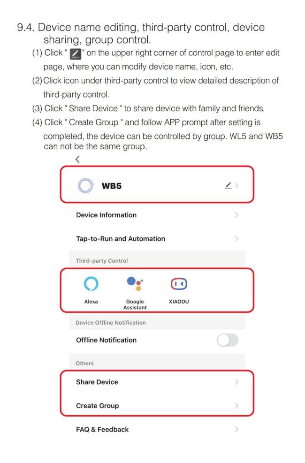Expand the FAQ & Feedback chevron

pyautogui.click(x=236, y=429)
